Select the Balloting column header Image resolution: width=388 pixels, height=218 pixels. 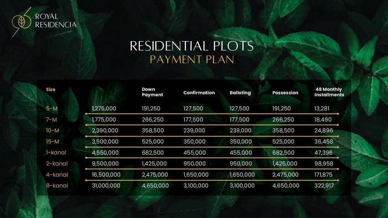click(x=240, y=93)
